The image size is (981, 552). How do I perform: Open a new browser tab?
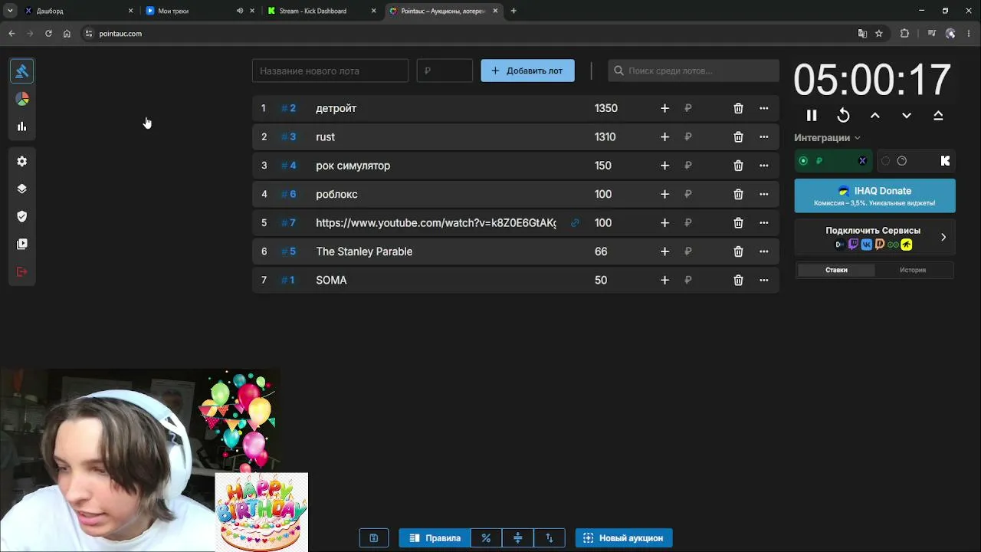[513, 11]
